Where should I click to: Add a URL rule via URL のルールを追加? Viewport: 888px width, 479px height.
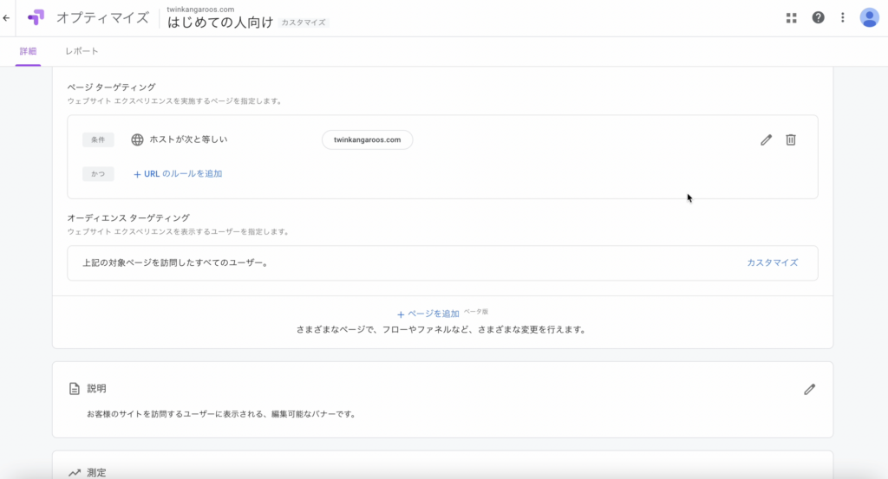(177, 173)
